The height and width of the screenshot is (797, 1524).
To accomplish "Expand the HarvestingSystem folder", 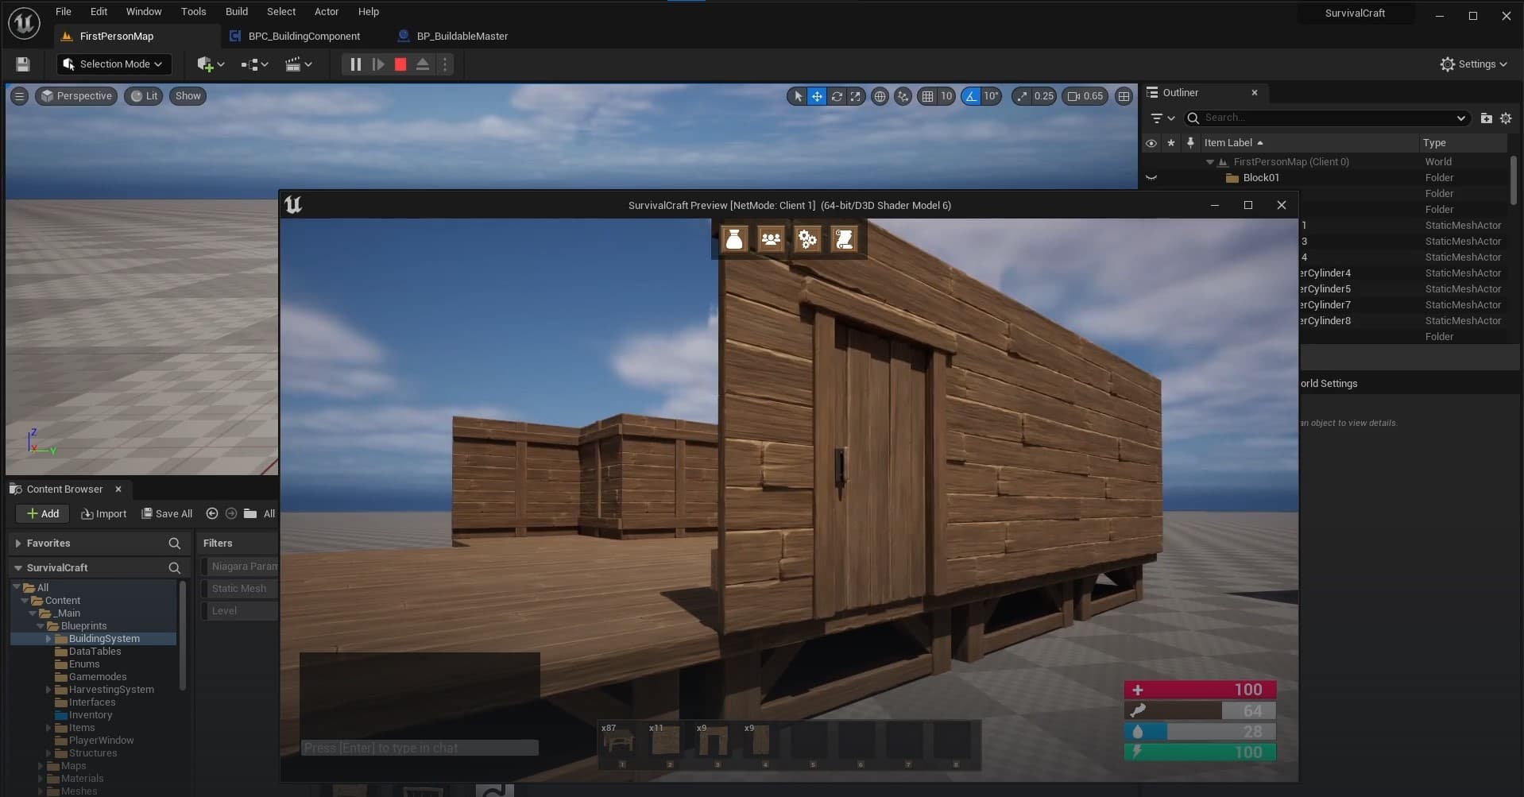I will pyautogui.click(x=48, y=690).
